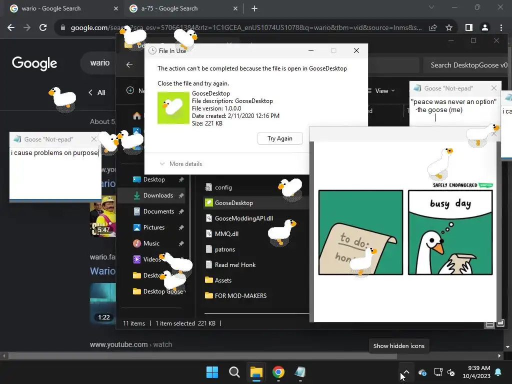The width and height of the screenshot is (512, 384).
Task: Open Chrome share icon in address bar
Action: [x=433, y=28]
